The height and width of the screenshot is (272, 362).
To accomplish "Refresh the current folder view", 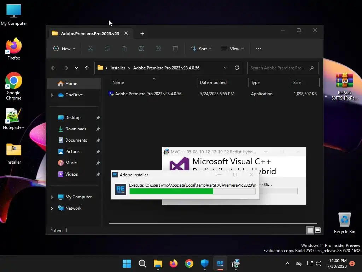I will [237, 68].
